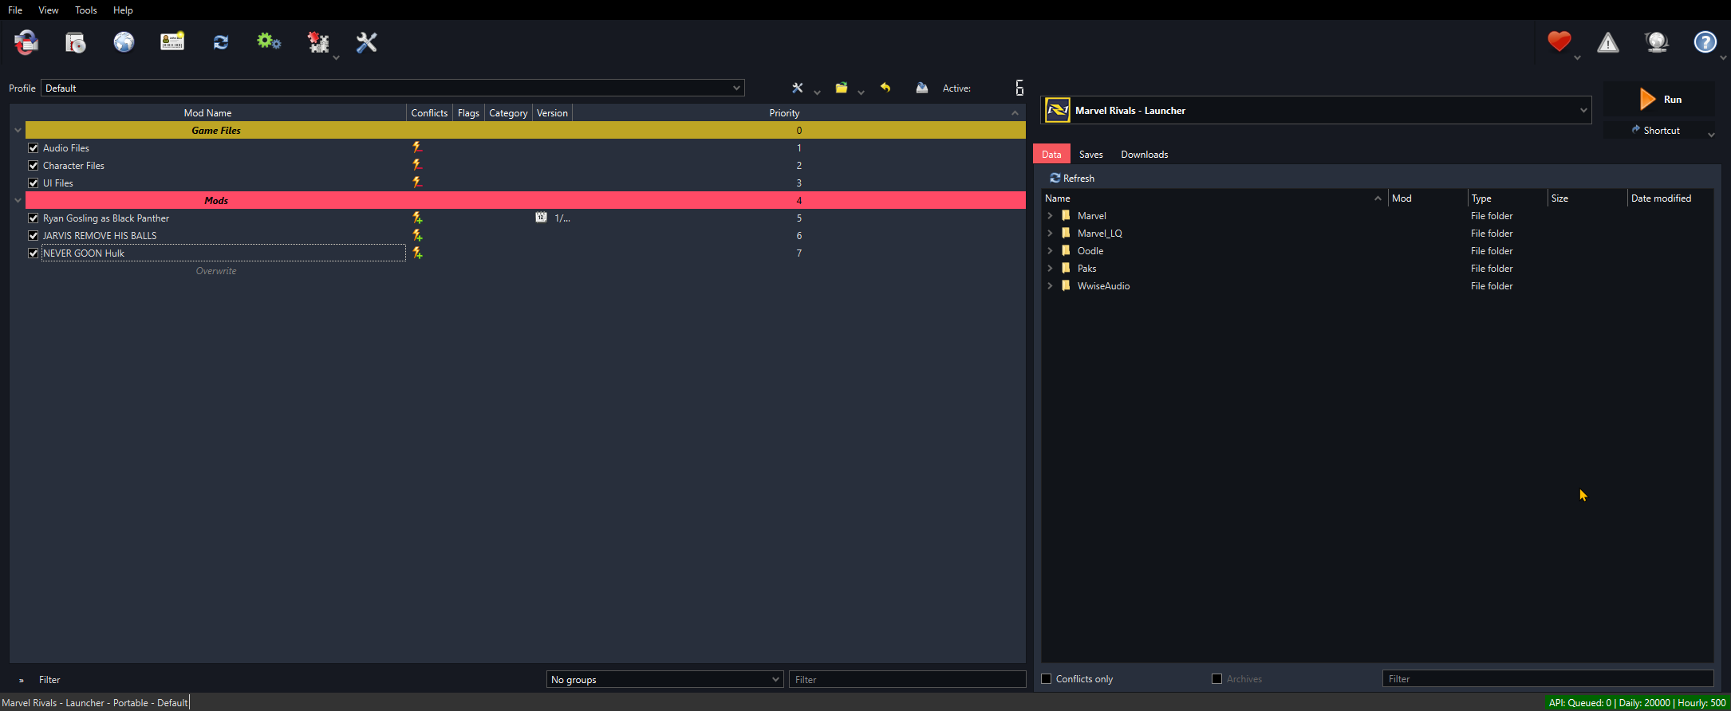Open the Help menu
The height and width of the screenshot is (711, 1731).
click(x=123, y=10)
